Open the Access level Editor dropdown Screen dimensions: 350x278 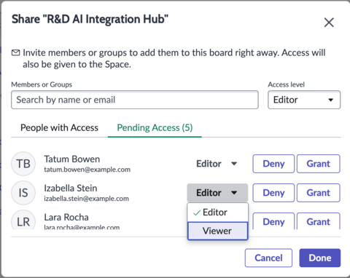[x=304, y=100]
